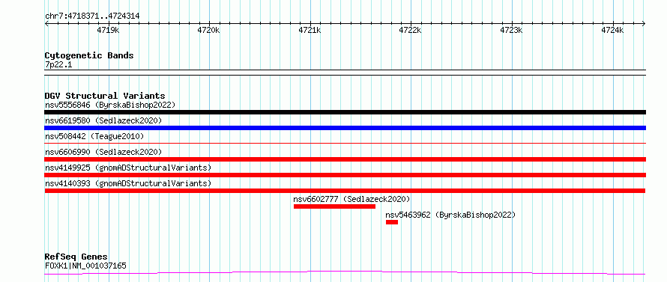Open variant label nsv4140393 (gnomADStructuralVariants)
667x282 pixels.
coord(128,183)
